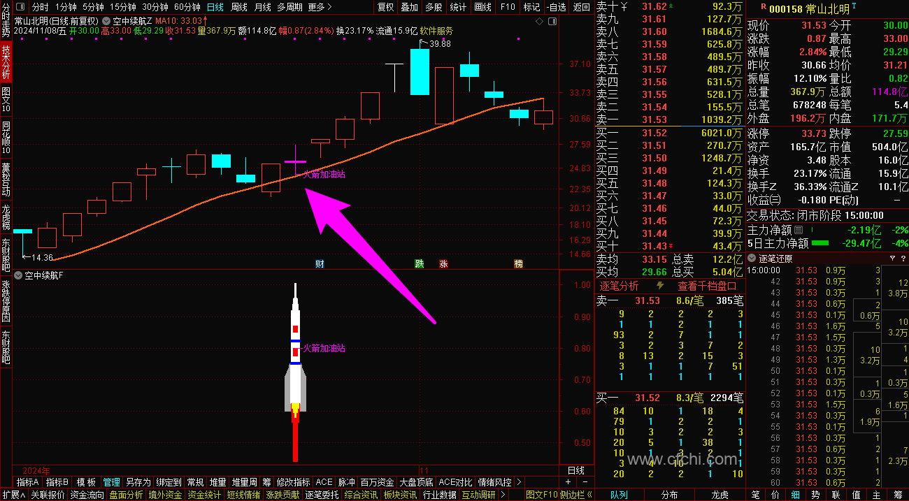Screen dimensions: 909x501
Task: Select 技术分析 in left sidebar
Action: (x=6, y=61)
